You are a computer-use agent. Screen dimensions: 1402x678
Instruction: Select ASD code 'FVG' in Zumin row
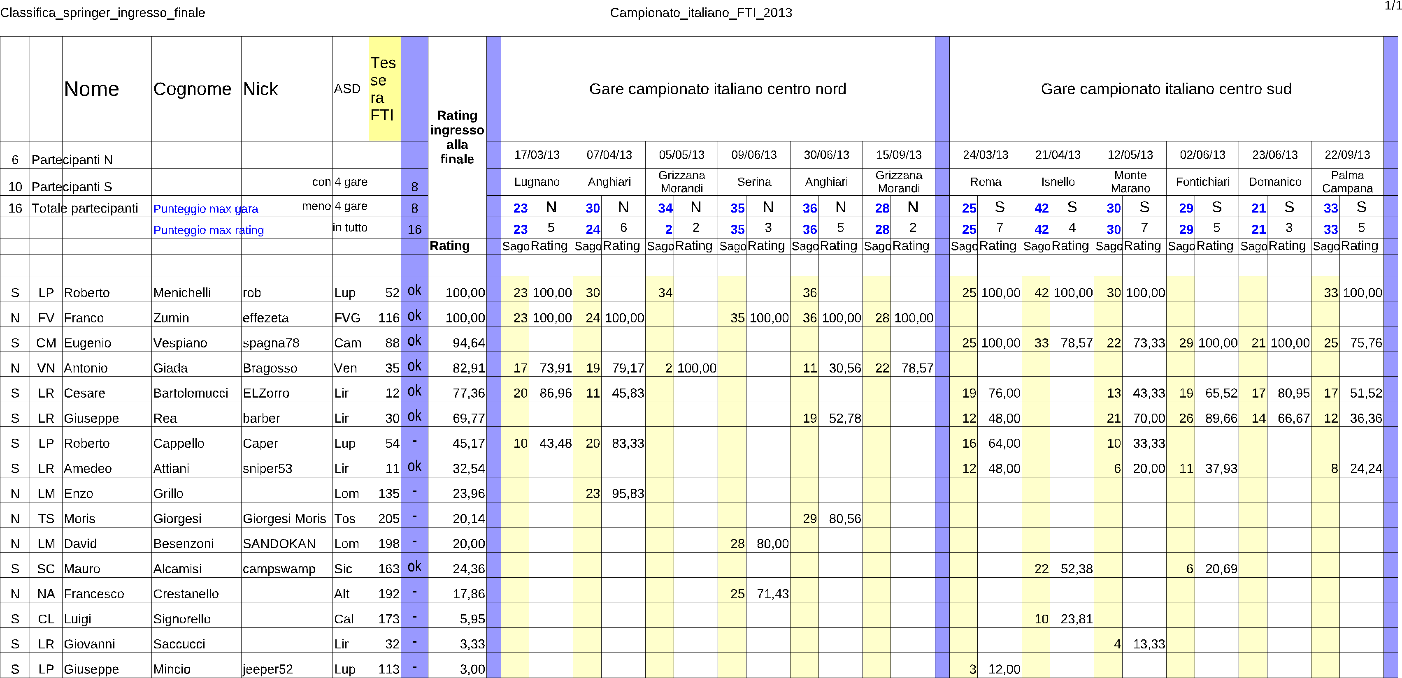click(x=347, y=318)
